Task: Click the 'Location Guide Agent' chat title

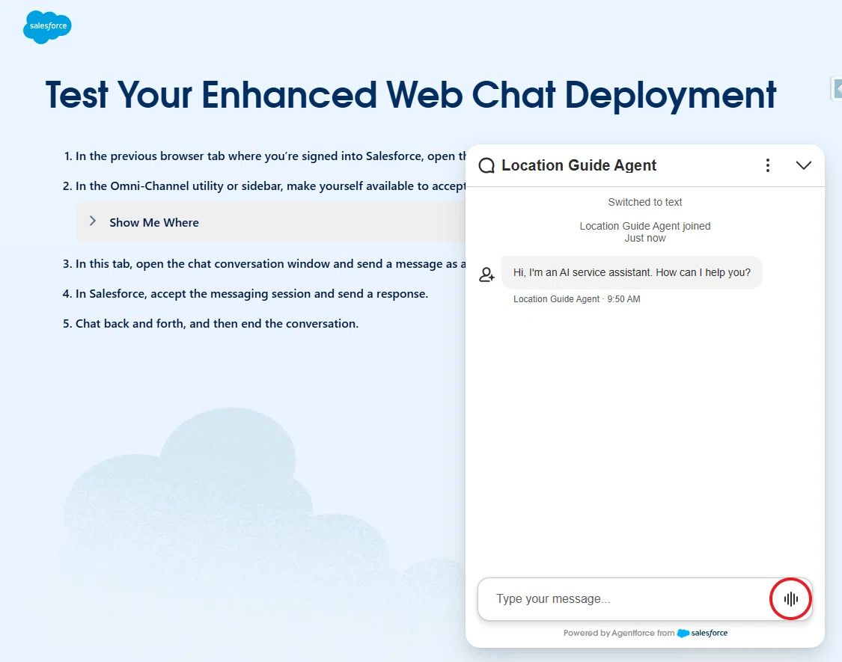Action: (x=579, y=165)
